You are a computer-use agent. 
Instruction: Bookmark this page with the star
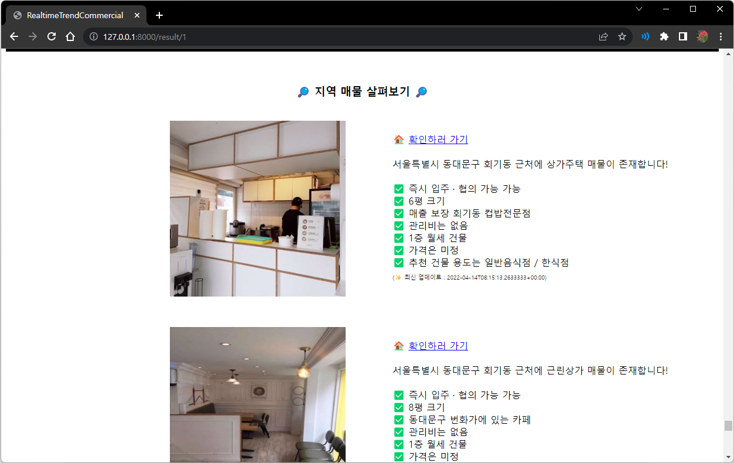pyautogui.click(x=622, y=36)
